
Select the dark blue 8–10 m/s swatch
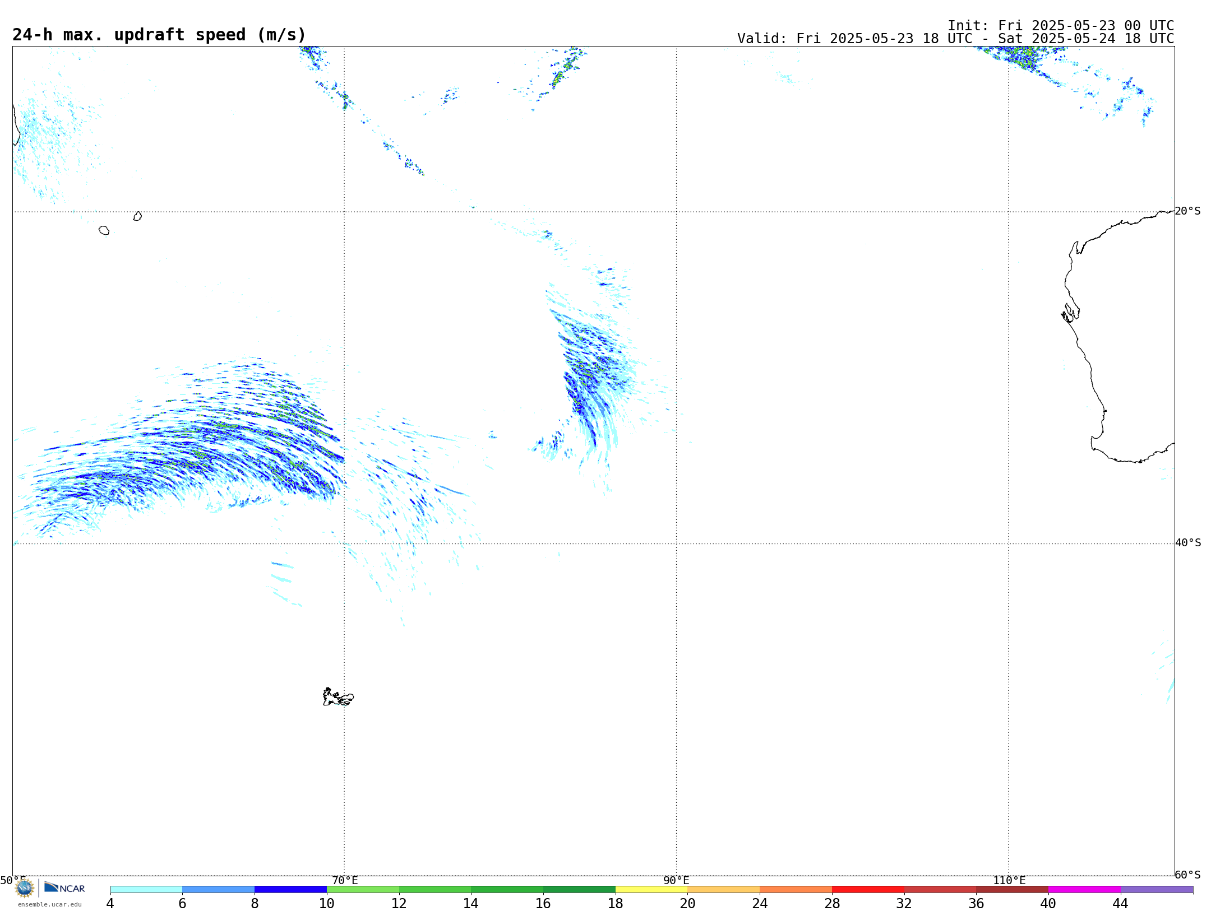[x=291, y=890]
